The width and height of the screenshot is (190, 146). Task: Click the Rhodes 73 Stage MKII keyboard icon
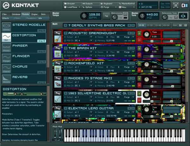(x=58, y=84)
